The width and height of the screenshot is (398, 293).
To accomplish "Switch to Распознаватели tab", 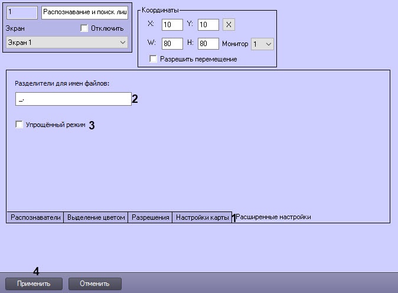I will point(35,217).
